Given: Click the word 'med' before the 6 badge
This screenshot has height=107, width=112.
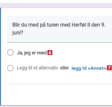Looking at the screenshot, I should pos(42,53).
